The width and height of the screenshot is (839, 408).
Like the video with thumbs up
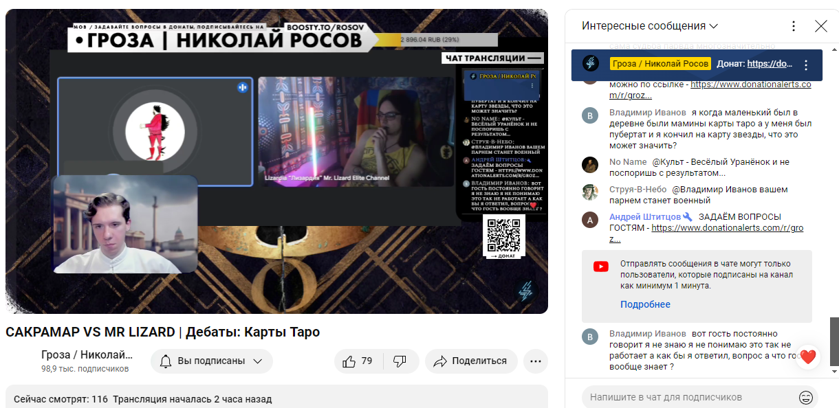(x=358, y=361)
